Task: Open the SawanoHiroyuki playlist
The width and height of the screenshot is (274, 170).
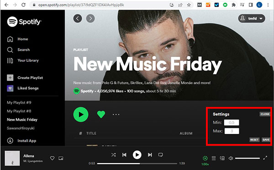Action: [x=21, y=128]
